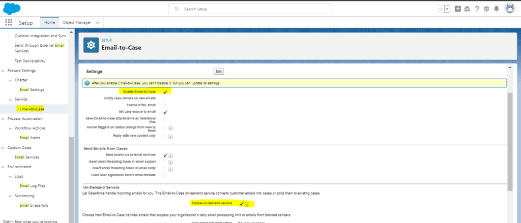Open the Salesforce Help question mark icon

click(477, 9)
